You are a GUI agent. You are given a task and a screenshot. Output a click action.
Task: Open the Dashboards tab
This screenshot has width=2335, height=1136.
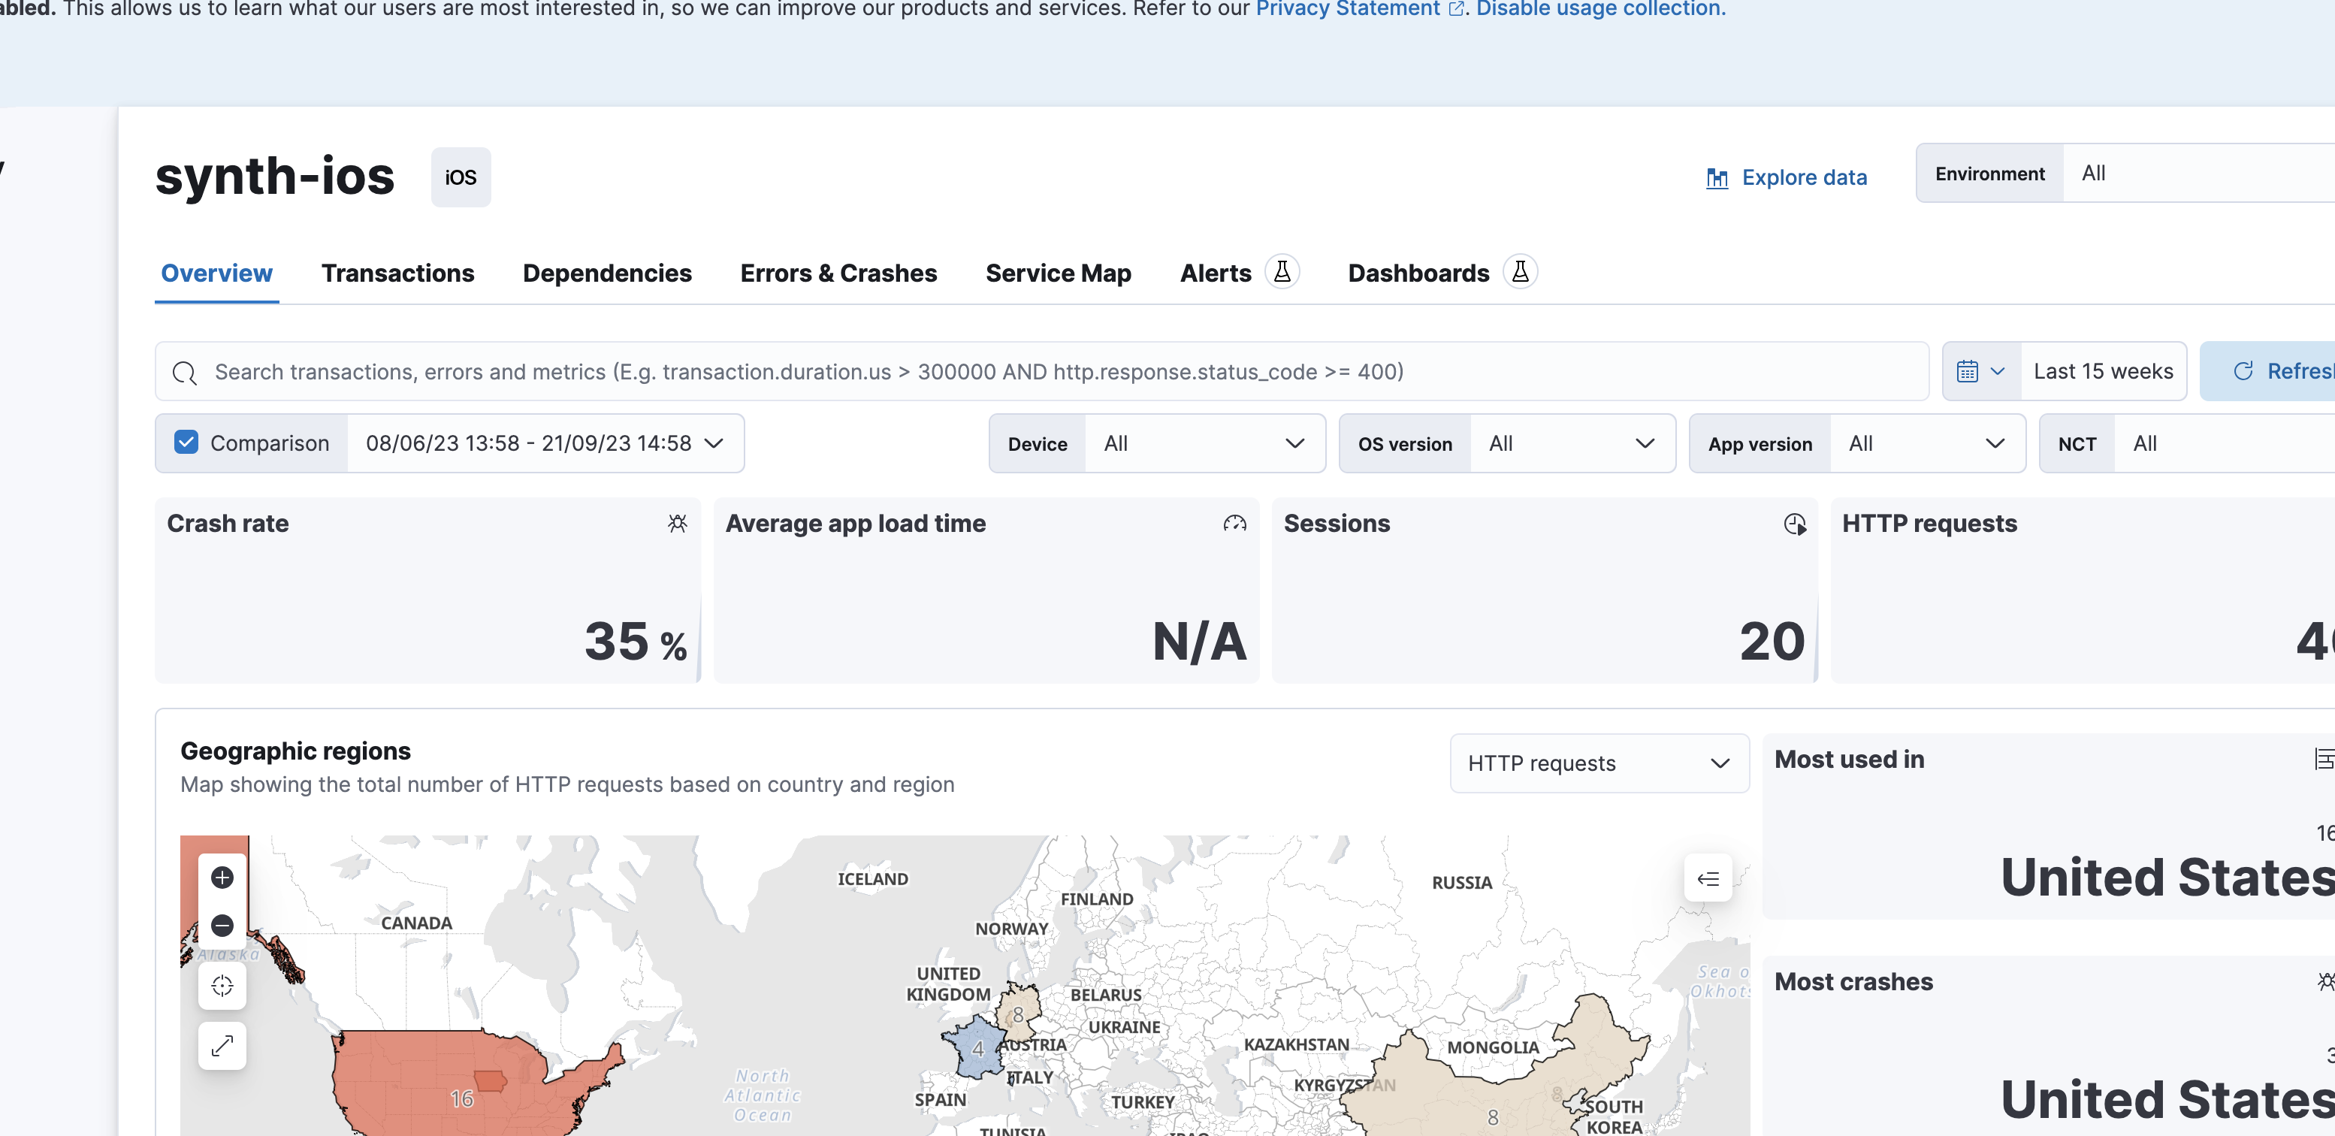pyautogui.click(x=1418, y=273)
